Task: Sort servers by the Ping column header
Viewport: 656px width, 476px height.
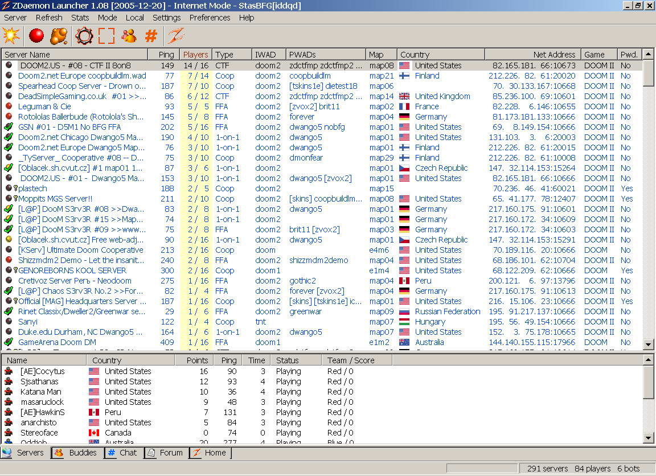Action: tap(166, 55)
